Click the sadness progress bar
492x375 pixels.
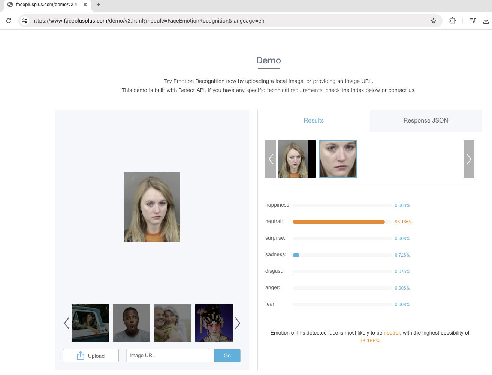[x=342, y=255]
